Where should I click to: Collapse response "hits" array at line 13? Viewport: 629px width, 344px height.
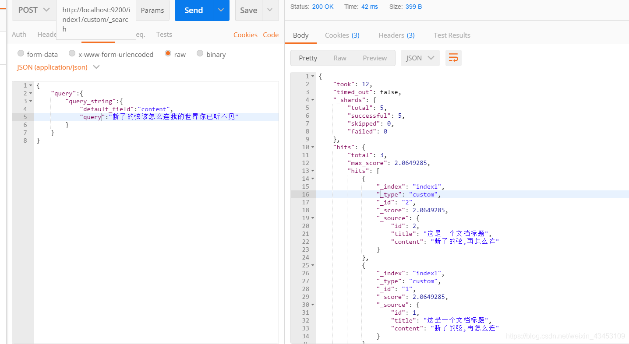click(x=313, y=171)
